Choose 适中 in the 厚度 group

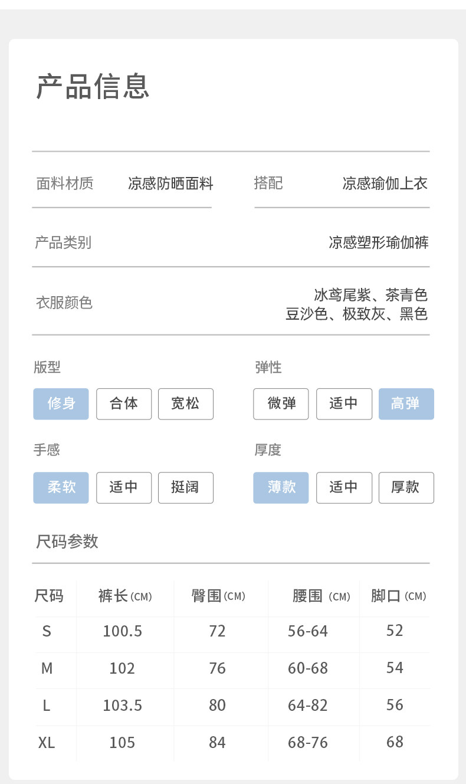click(344, 487)
